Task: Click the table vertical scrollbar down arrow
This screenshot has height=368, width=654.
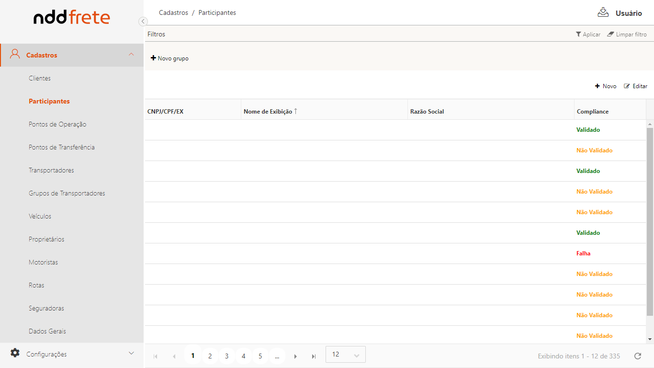Action: tap(650, 339)
